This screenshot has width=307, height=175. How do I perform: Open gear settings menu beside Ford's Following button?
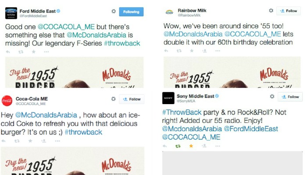click(x=114, y=11)
